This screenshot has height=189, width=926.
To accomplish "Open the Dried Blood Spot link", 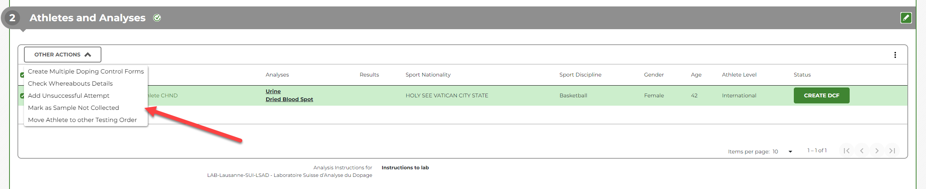I will 289,99.
